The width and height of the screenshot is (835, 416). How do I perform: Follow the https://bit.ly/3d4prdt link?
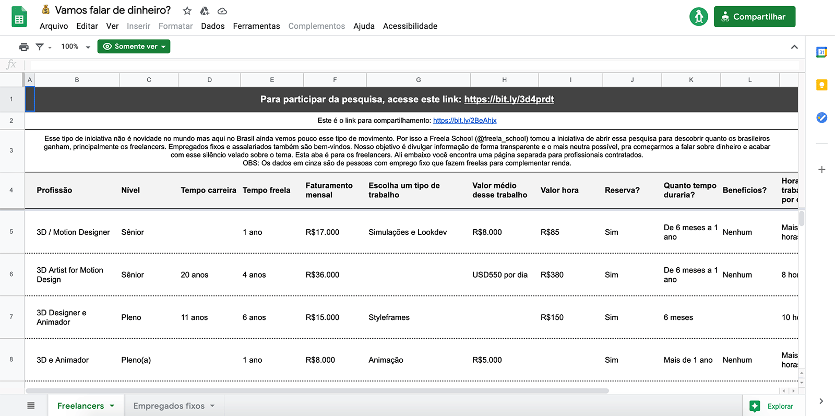[509, 99]
